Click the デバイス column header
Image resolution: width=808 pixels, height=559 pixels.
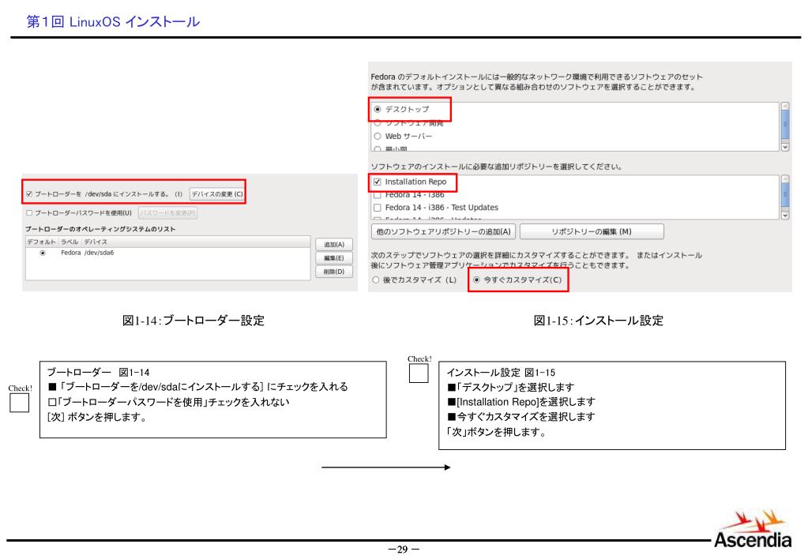click(x=96, y=242)
